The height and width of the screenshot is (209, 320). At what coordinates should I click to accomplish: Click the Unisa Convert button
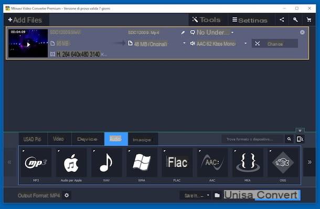tap(262, 195)
